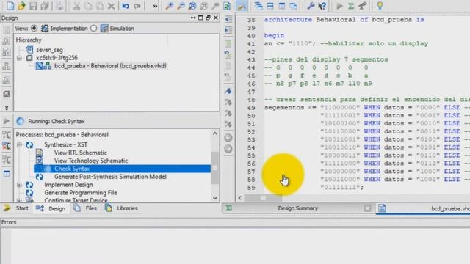Click the Redo arrow icon

pos(137,6)
